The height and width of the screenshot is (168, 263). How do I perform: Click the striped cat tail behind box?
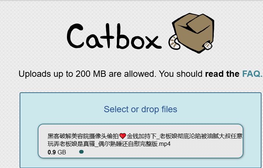point(174,42)
